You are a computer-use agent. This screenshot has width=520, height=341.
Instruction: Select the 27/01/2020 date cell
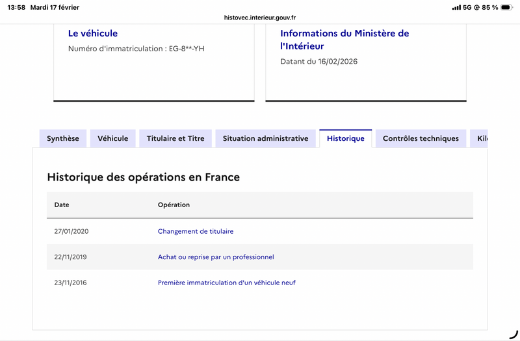[x=70, y=231]
